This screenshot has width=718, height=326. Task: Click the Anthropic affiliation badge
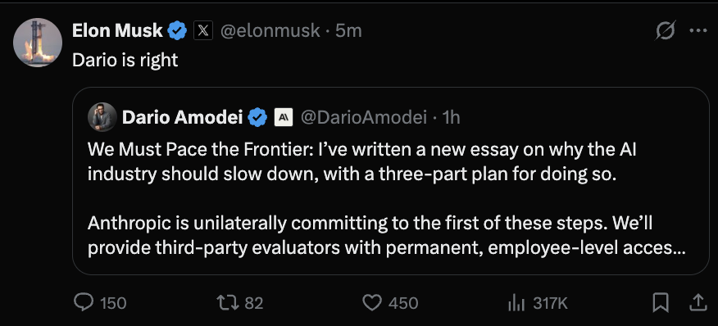coord(284,118)
